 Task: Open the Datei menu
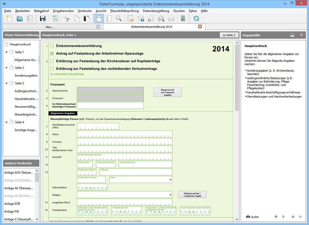click(8, 11)
